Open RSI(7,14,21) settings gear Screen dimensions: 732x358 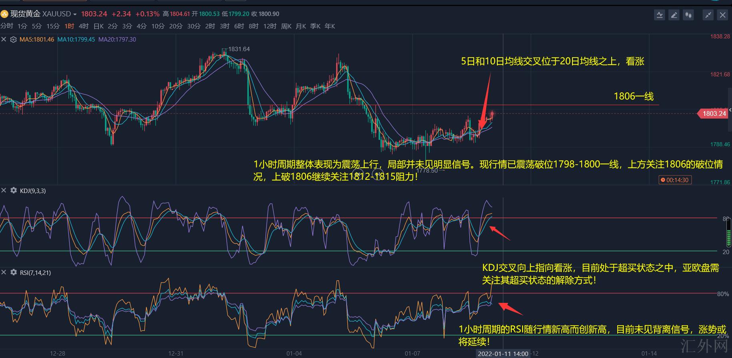pyautogui.click(x=13, y=272)
